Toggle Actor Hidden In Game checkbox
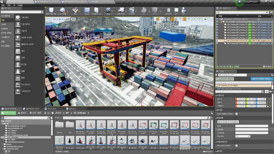The image size is (274, 154). coord(236,114)
